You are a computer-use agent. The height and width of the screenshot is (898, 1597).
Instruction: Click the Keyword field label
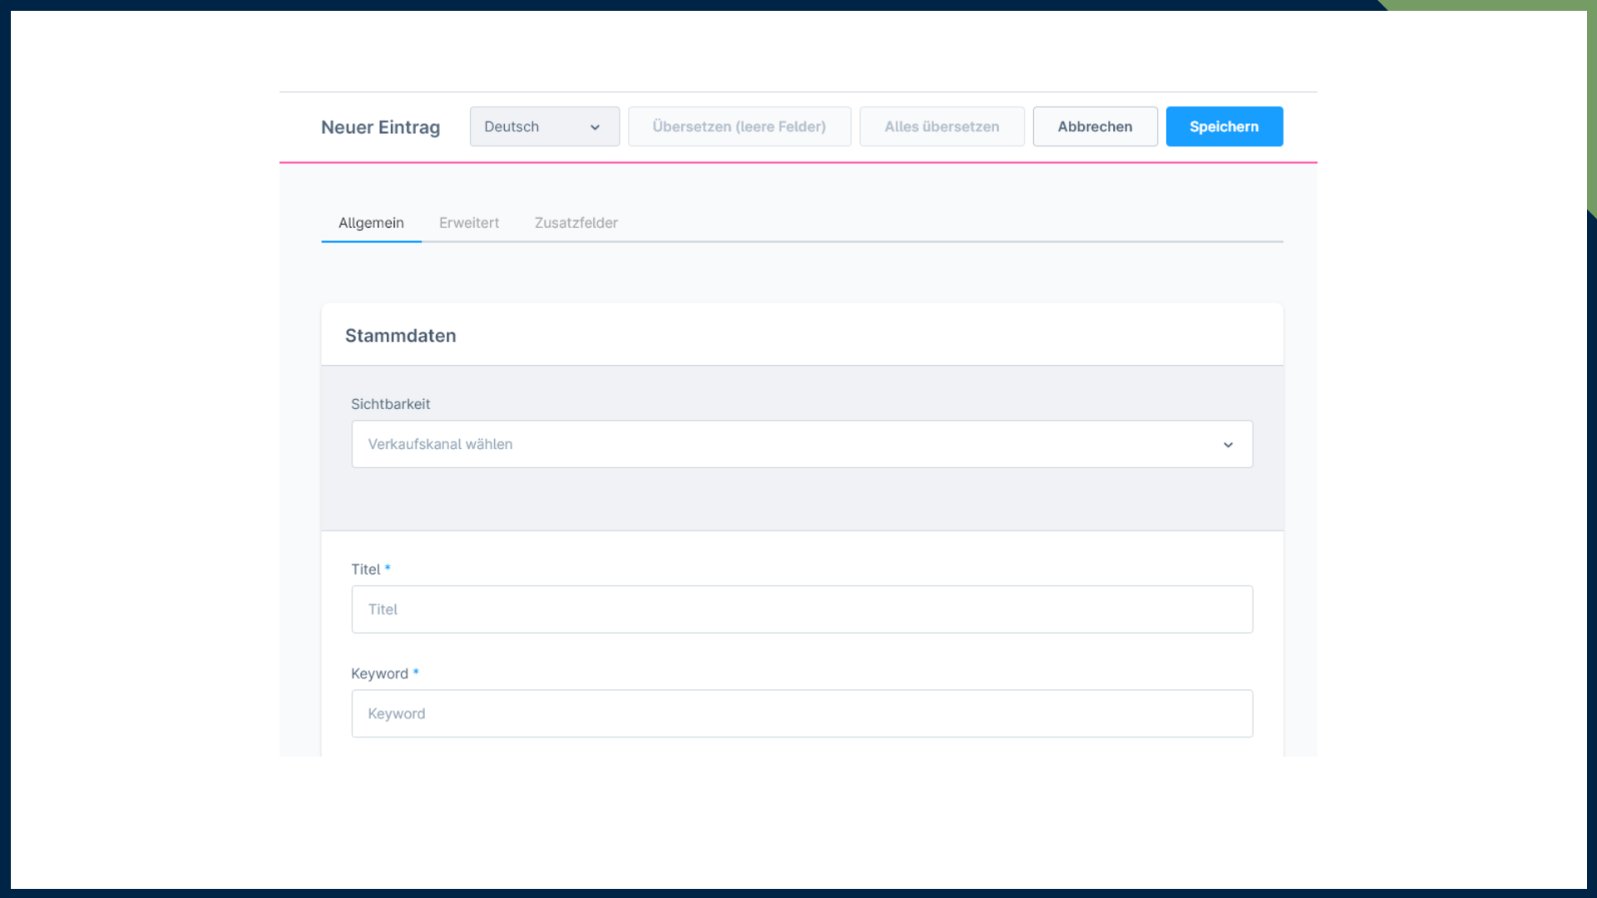(x=379, y=673)
